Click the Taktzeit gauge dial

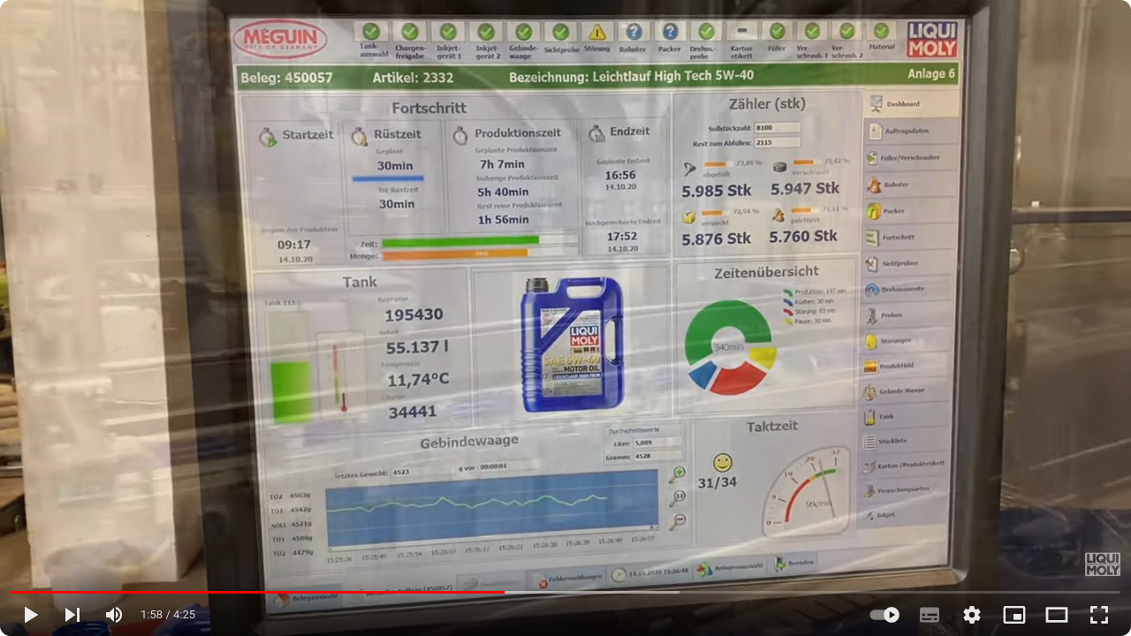click(x=807, y=490)
